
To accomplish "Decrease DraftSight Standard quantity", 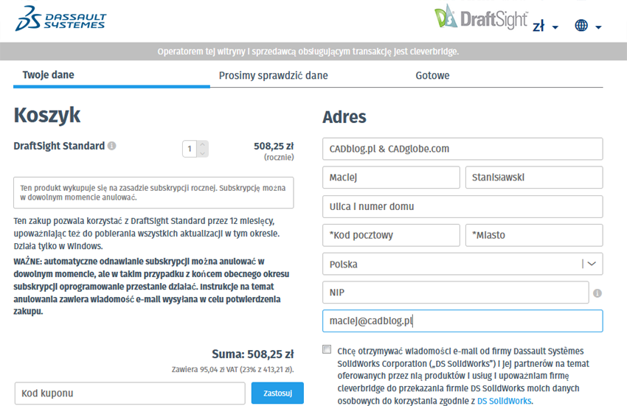I will point(202,153).
